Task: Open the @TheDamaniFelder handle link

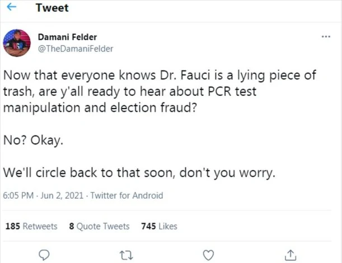Action: (75, 48)
